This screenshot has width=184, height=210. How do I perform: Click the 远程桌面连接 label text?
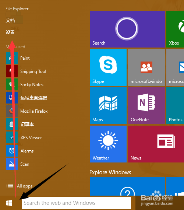point(34,98)
